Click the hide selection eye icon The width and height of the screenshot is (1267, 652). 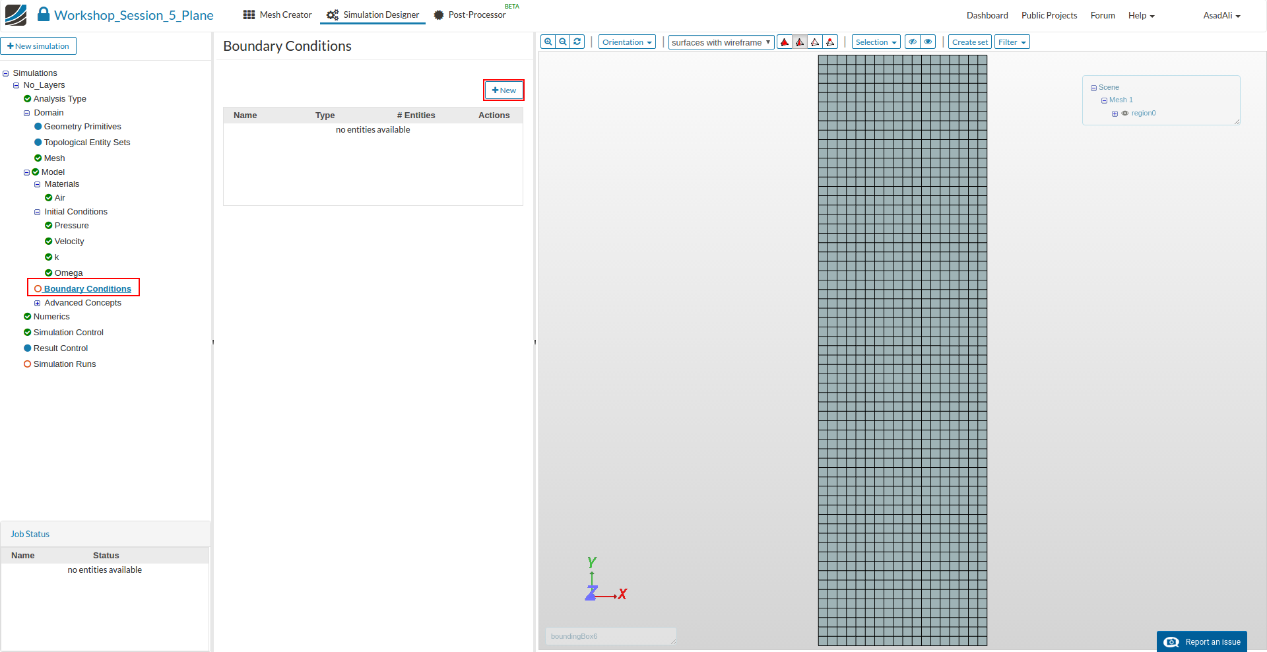point(913,42)
